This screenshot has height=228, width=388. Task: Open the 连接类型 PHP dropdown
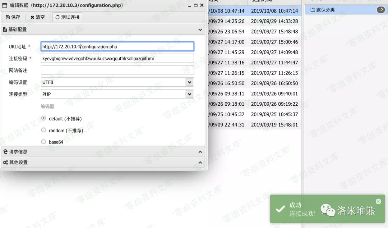pyautogui.click(x=189, y=94)
